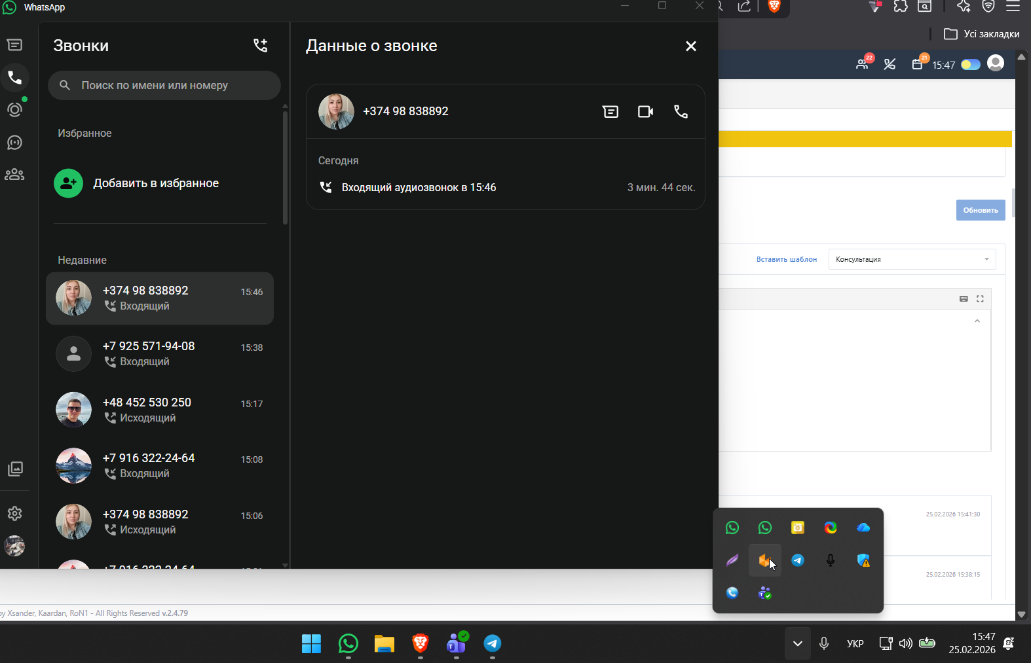Click the 'Обновить' button in browser page
The height and width of the screenshot is (663, 1031).
coord(981,210)
